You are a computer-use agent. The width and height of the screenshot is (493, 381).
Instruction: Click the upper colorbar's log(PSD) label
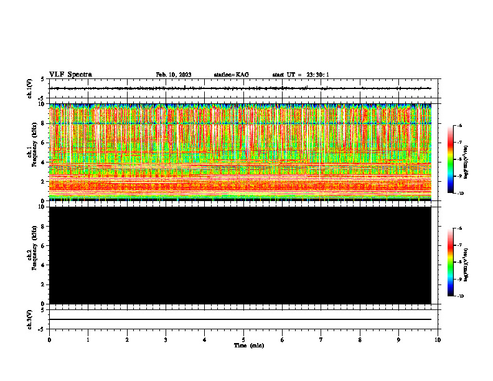[466, 162]
